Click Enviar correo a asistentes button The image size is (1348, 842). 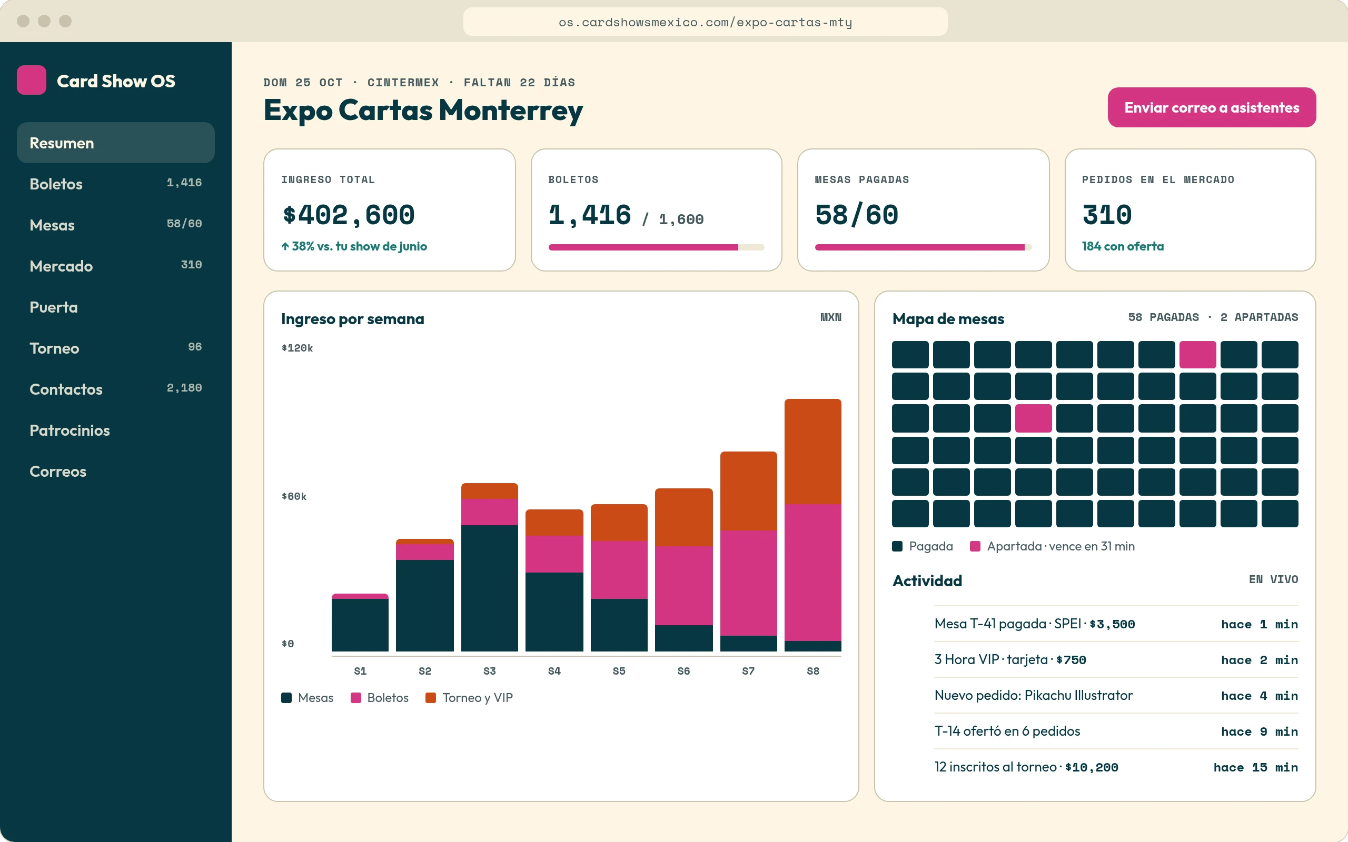(x=1212, y=107)
